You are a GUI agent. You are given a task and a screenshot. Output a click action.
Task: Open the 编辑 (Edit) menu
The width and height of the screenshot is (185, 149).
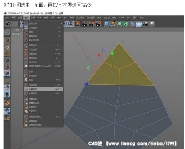pos(14,18)
